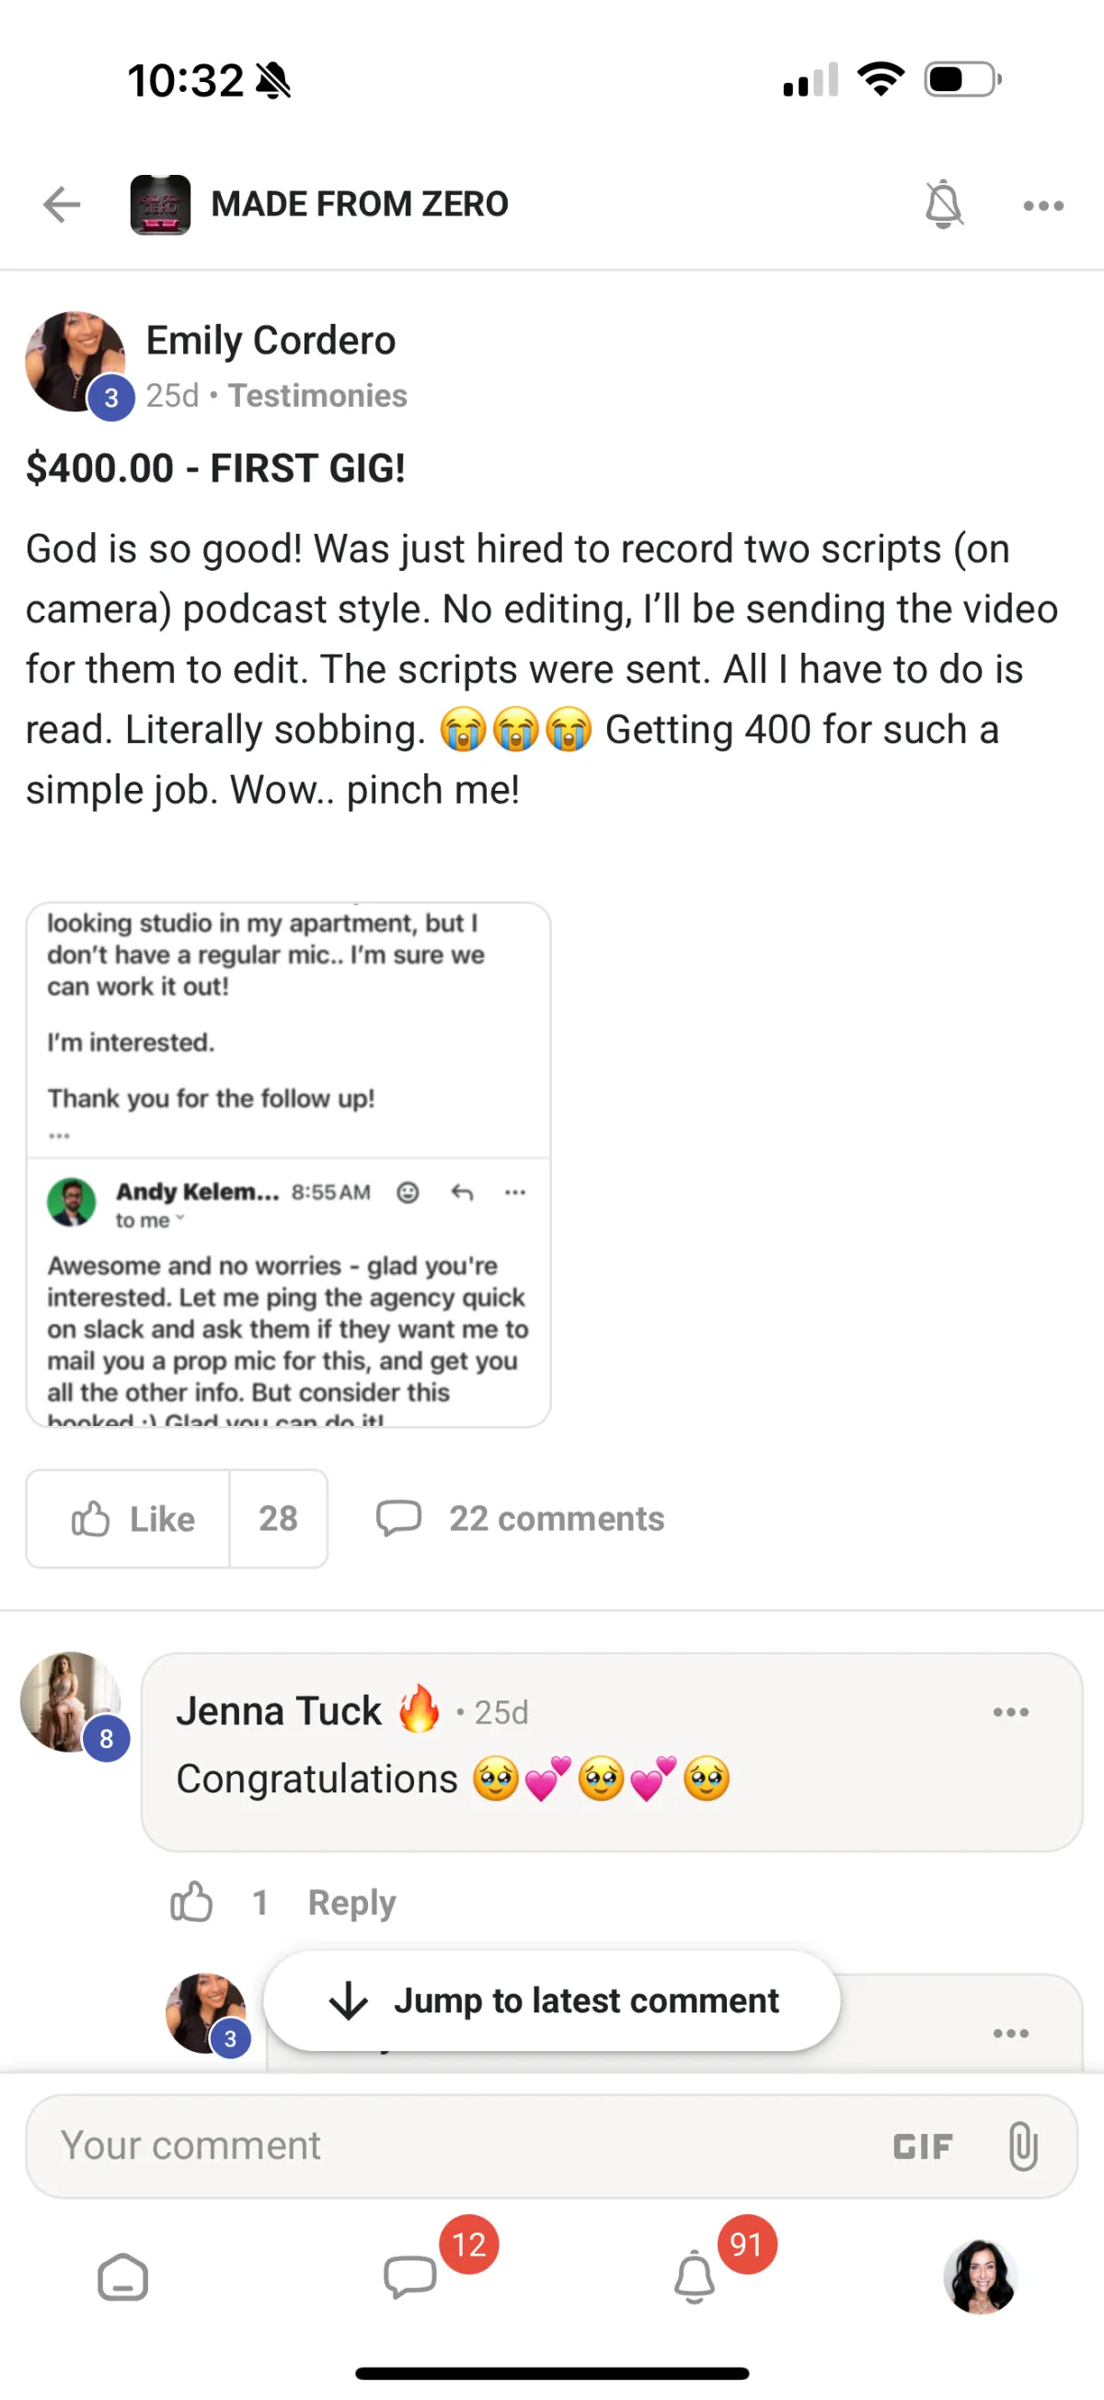View the 28 likes count
This screenshot has width=1104, height=2400.
pos(279,1519)
